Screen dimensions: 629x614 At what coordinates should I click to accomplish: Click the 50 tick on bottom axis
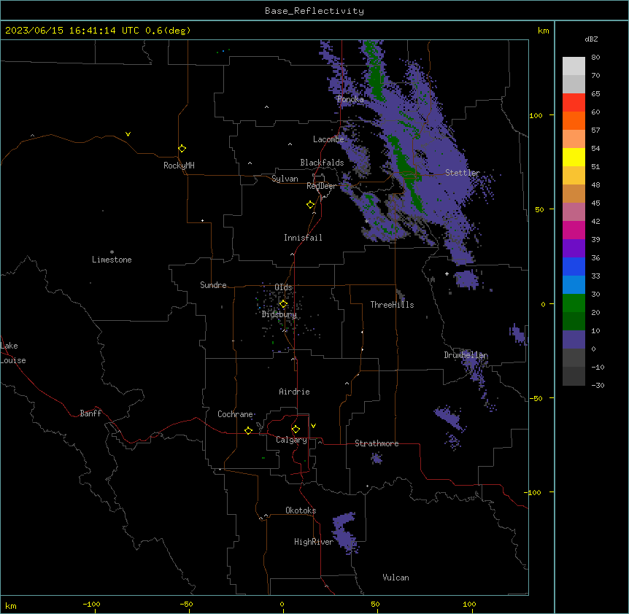[x=375, y=605]
